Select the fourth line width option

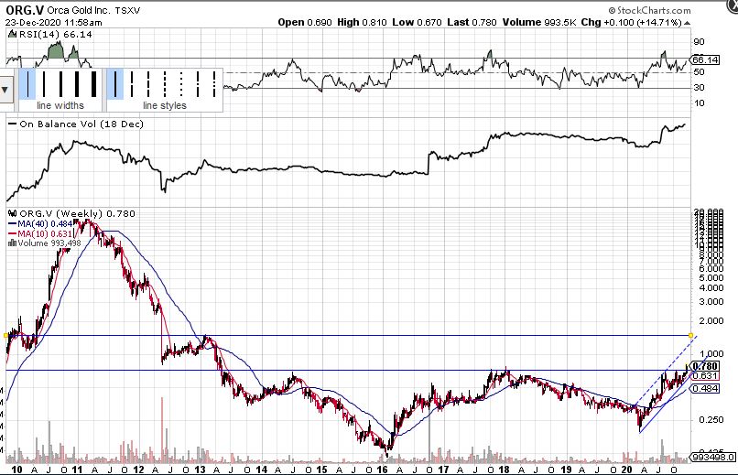pyautogui.click(x=77, y=83)
